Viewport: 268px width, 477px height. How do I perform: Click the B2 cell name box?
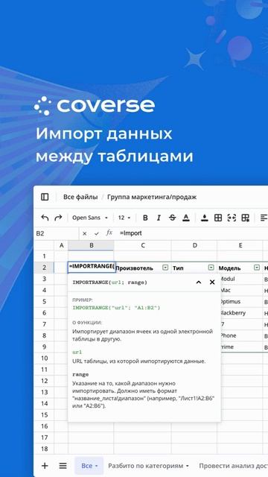click(56, 233)
